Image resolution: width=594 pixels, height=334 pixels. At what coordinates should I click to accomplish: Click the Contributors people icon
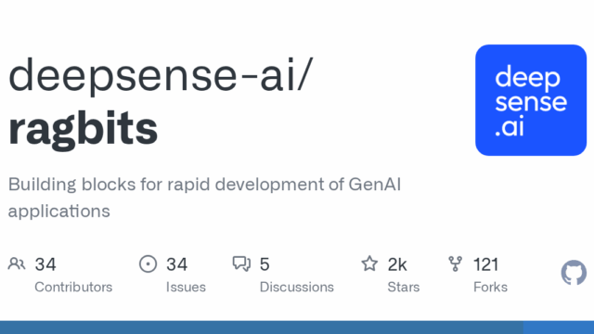(x=17, y=263)
